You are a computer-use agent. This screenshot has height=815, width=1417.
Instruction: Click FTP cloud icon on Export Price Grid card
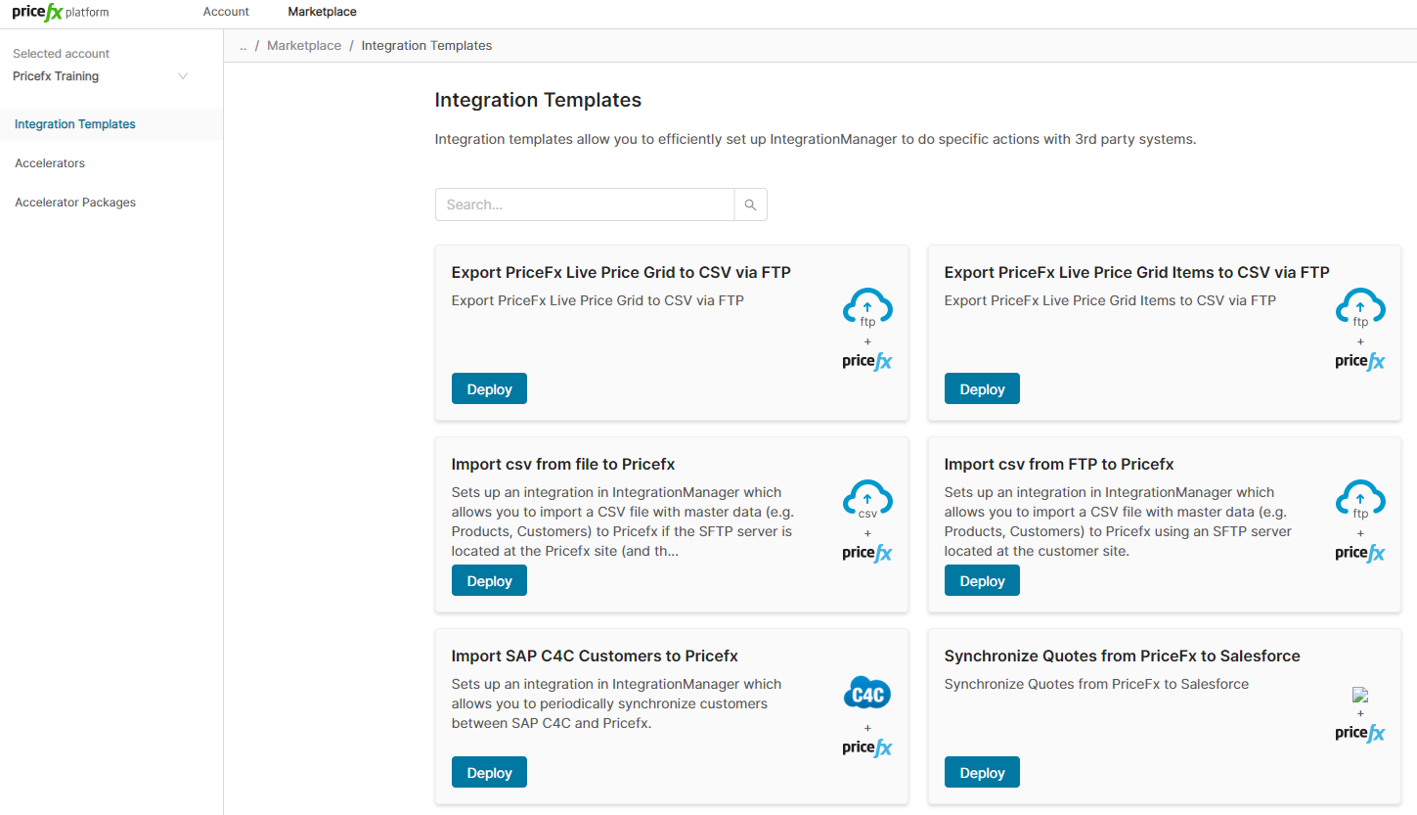tap(867, 307)
